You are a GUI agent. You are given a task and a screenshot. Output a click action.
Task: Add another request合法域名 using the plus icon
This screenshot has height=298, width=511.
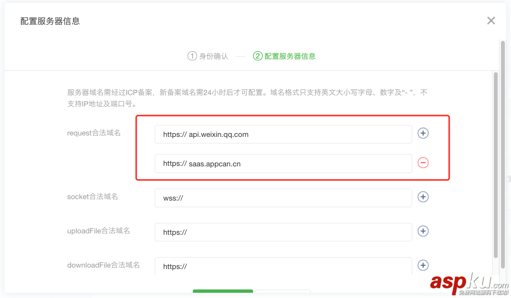tap(423, 134)
